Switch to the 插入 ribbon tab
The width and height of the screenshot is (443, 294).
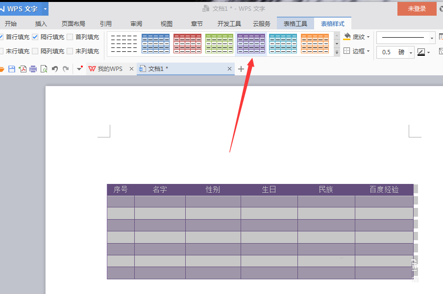(41, 23)
